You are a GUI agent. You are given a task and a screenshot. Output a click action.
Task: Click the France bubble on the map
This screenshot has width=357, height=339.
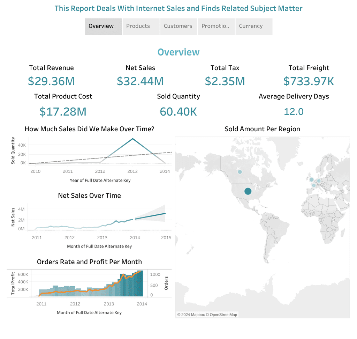point(314,185)
